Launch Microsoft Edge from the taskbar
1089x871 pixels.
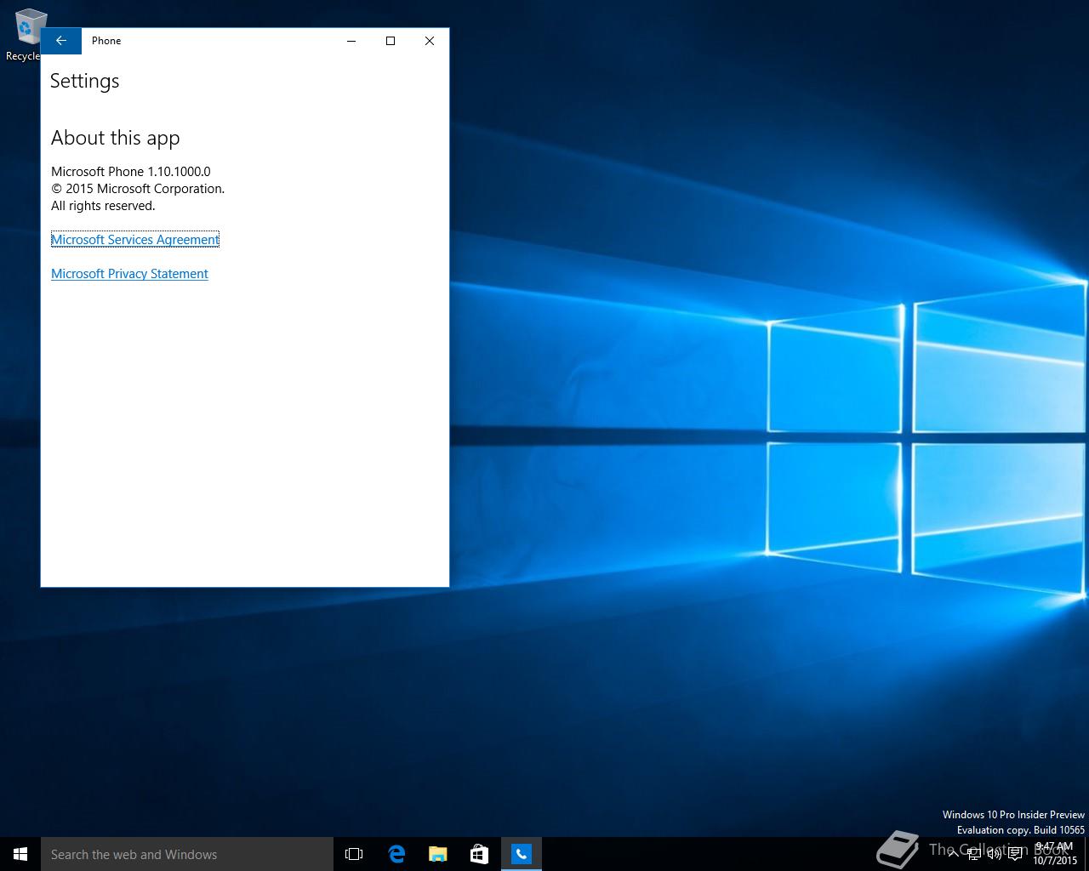(396, 854)
